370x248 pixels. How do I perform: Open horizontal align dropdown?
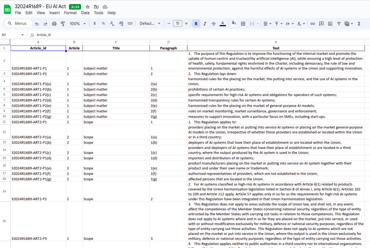[267, 24]
